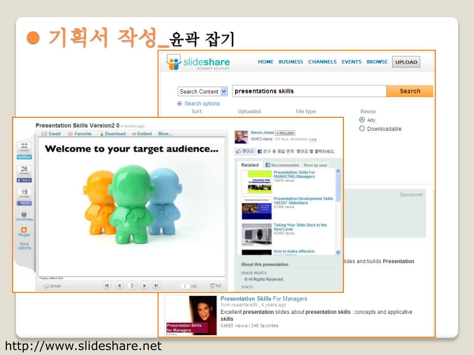Jump to first slide button
Screen dimensions: 474x355
(x=106, y=285)
